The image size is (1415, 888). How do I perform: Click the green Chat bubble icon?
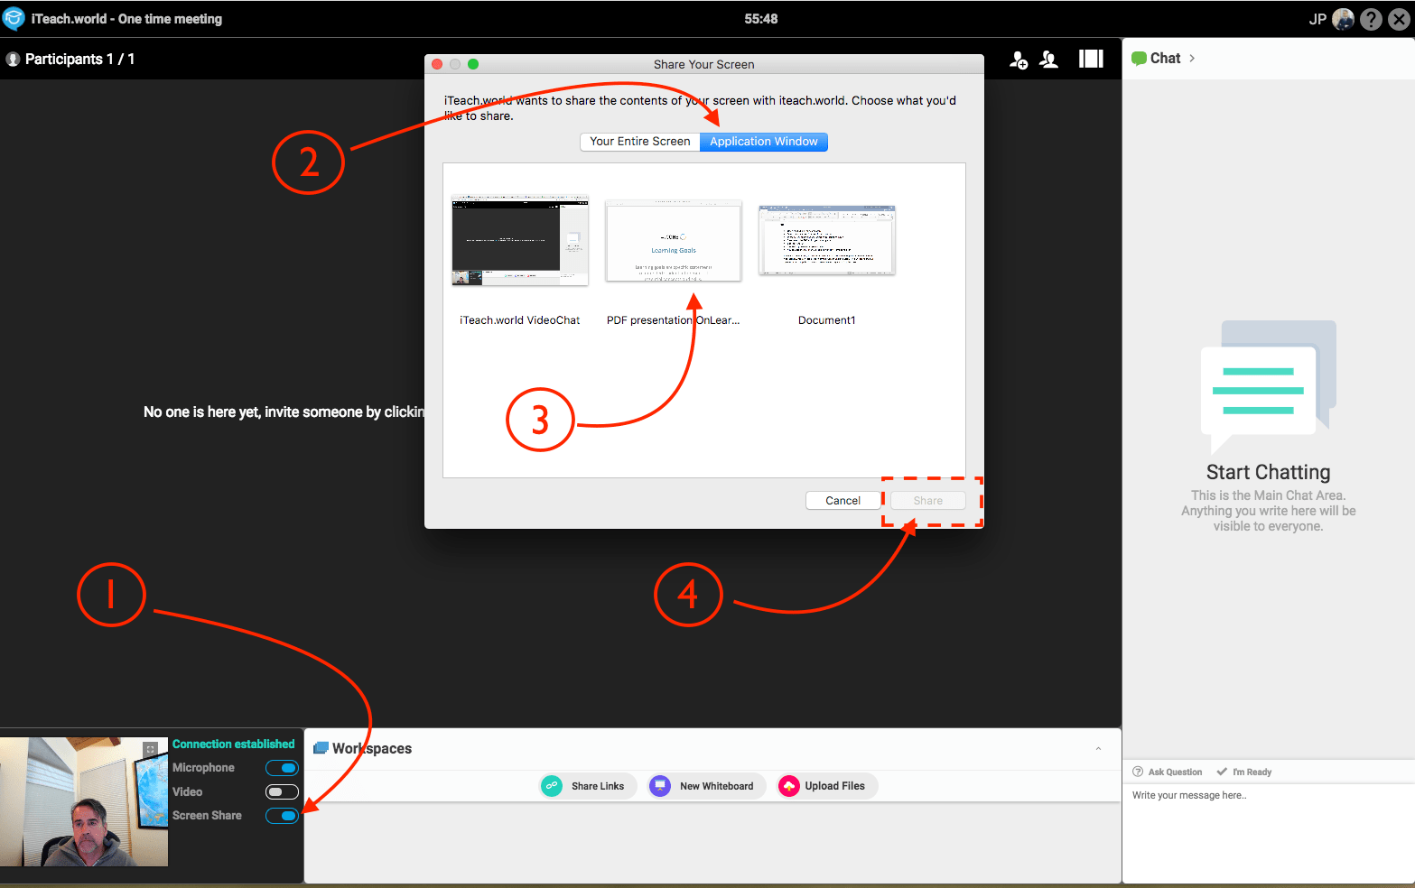tap(1140, 59)
